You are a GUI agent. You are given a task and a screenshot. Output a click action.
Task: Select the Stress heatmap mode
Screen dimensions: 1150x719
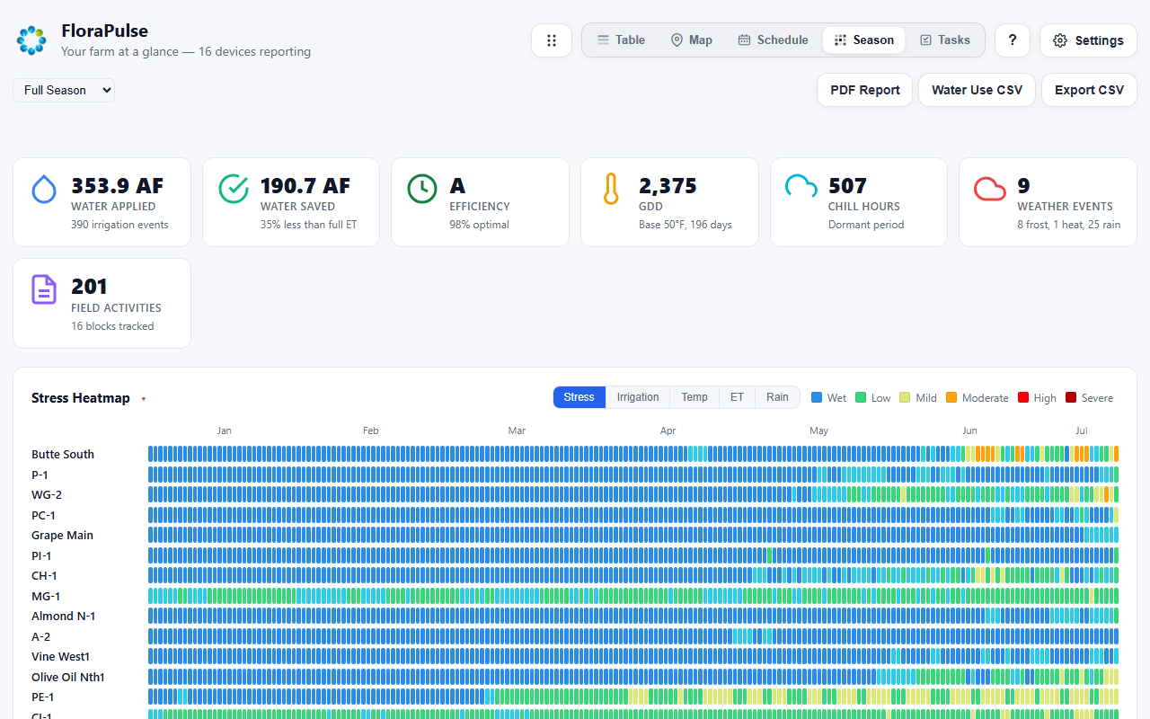(579, 397)
